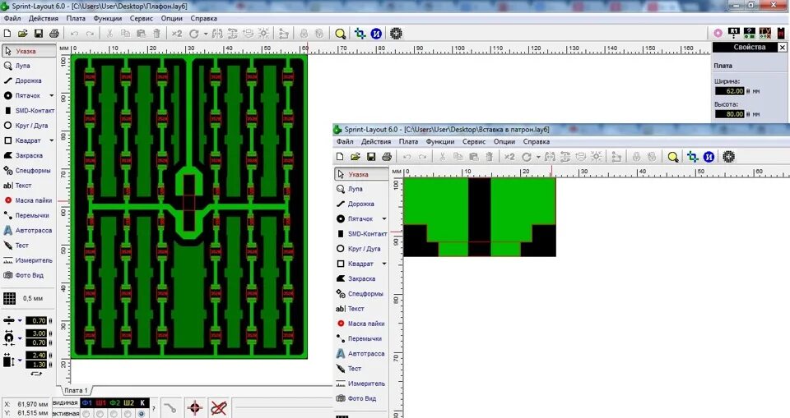790x418 pixels.
Task: Open Справка menu in Вставка в патрон window
Action: (x=536, y=142)
